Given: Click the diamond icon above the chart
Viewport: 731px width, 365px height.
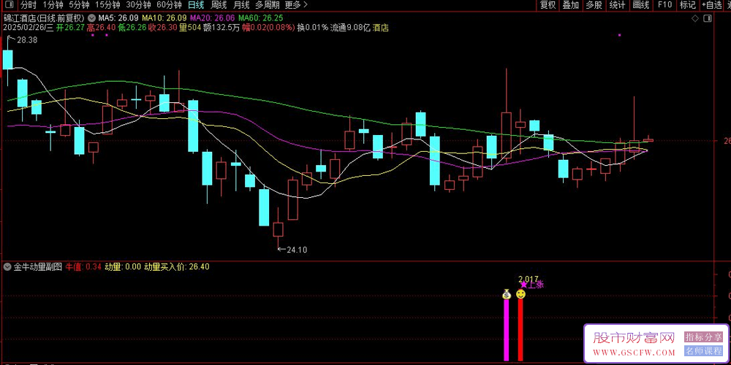Looking at the screenshot, I should [x=695, y=18].
